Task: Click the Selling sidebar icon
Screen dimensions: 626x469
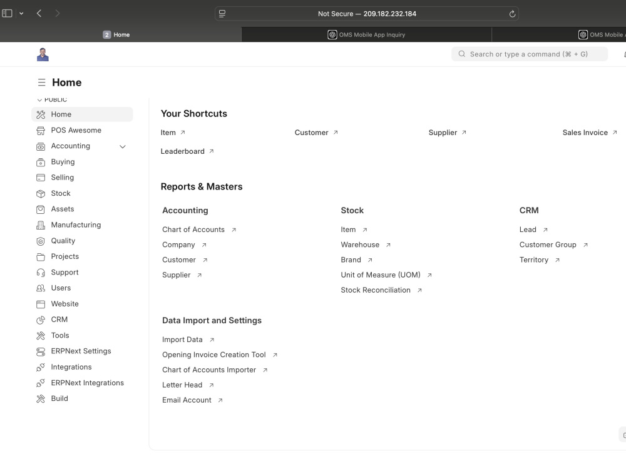Action: 41,178
